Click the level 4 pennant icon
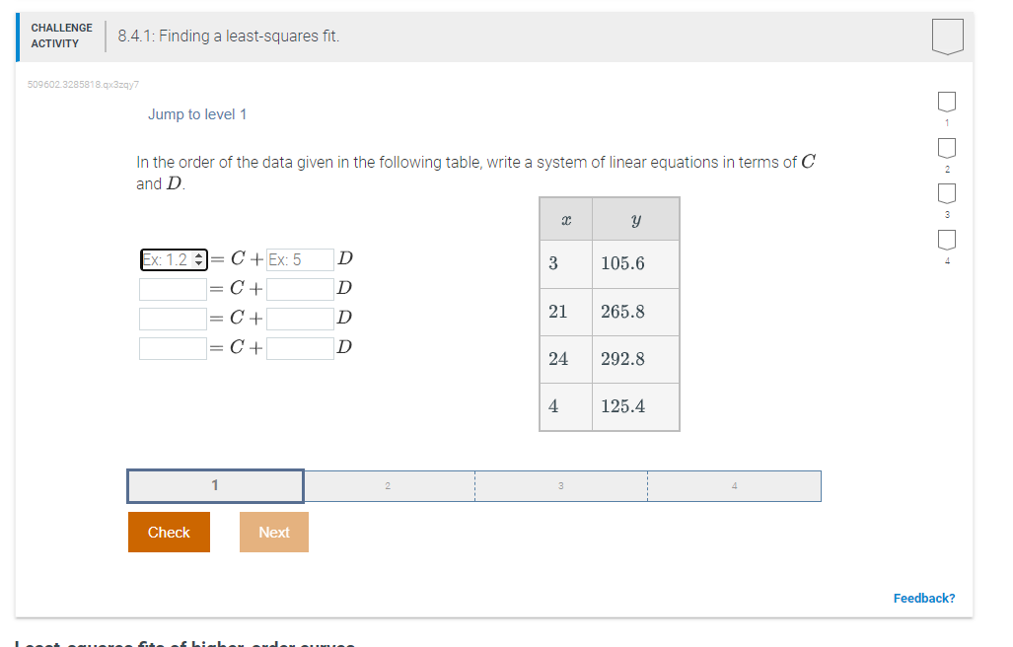1013x647 pixels. tap(946, 238)
